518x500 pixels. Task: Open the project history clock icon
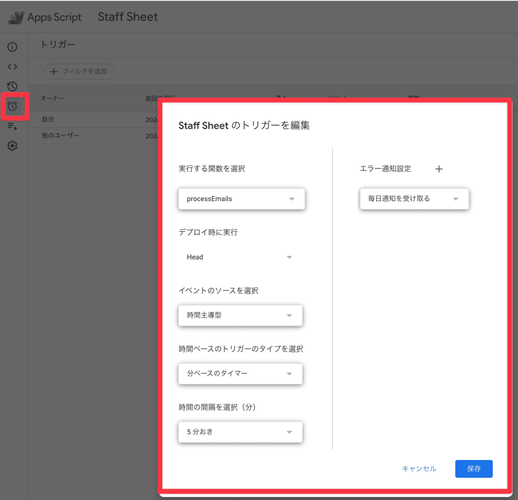(13, 86)
